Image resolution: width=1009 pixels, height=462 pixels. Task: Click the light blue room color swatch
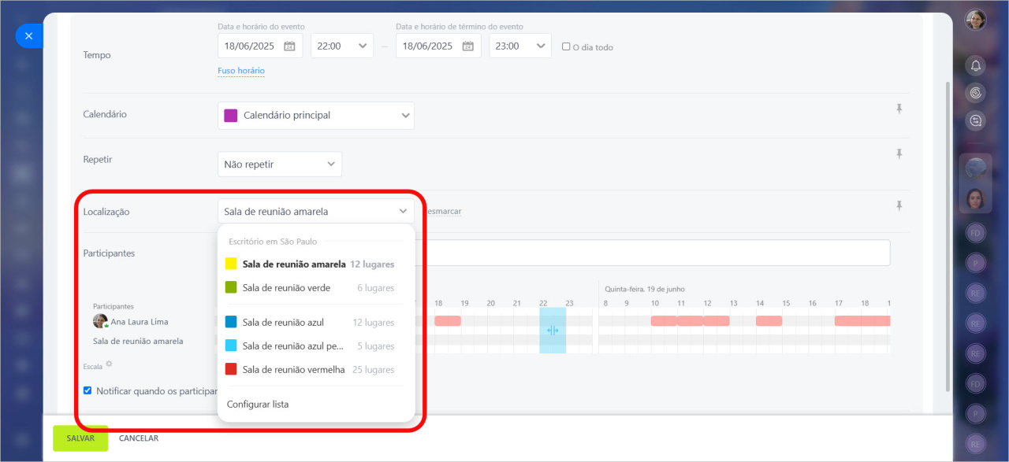pyautogui.click(x=231, y=346)
